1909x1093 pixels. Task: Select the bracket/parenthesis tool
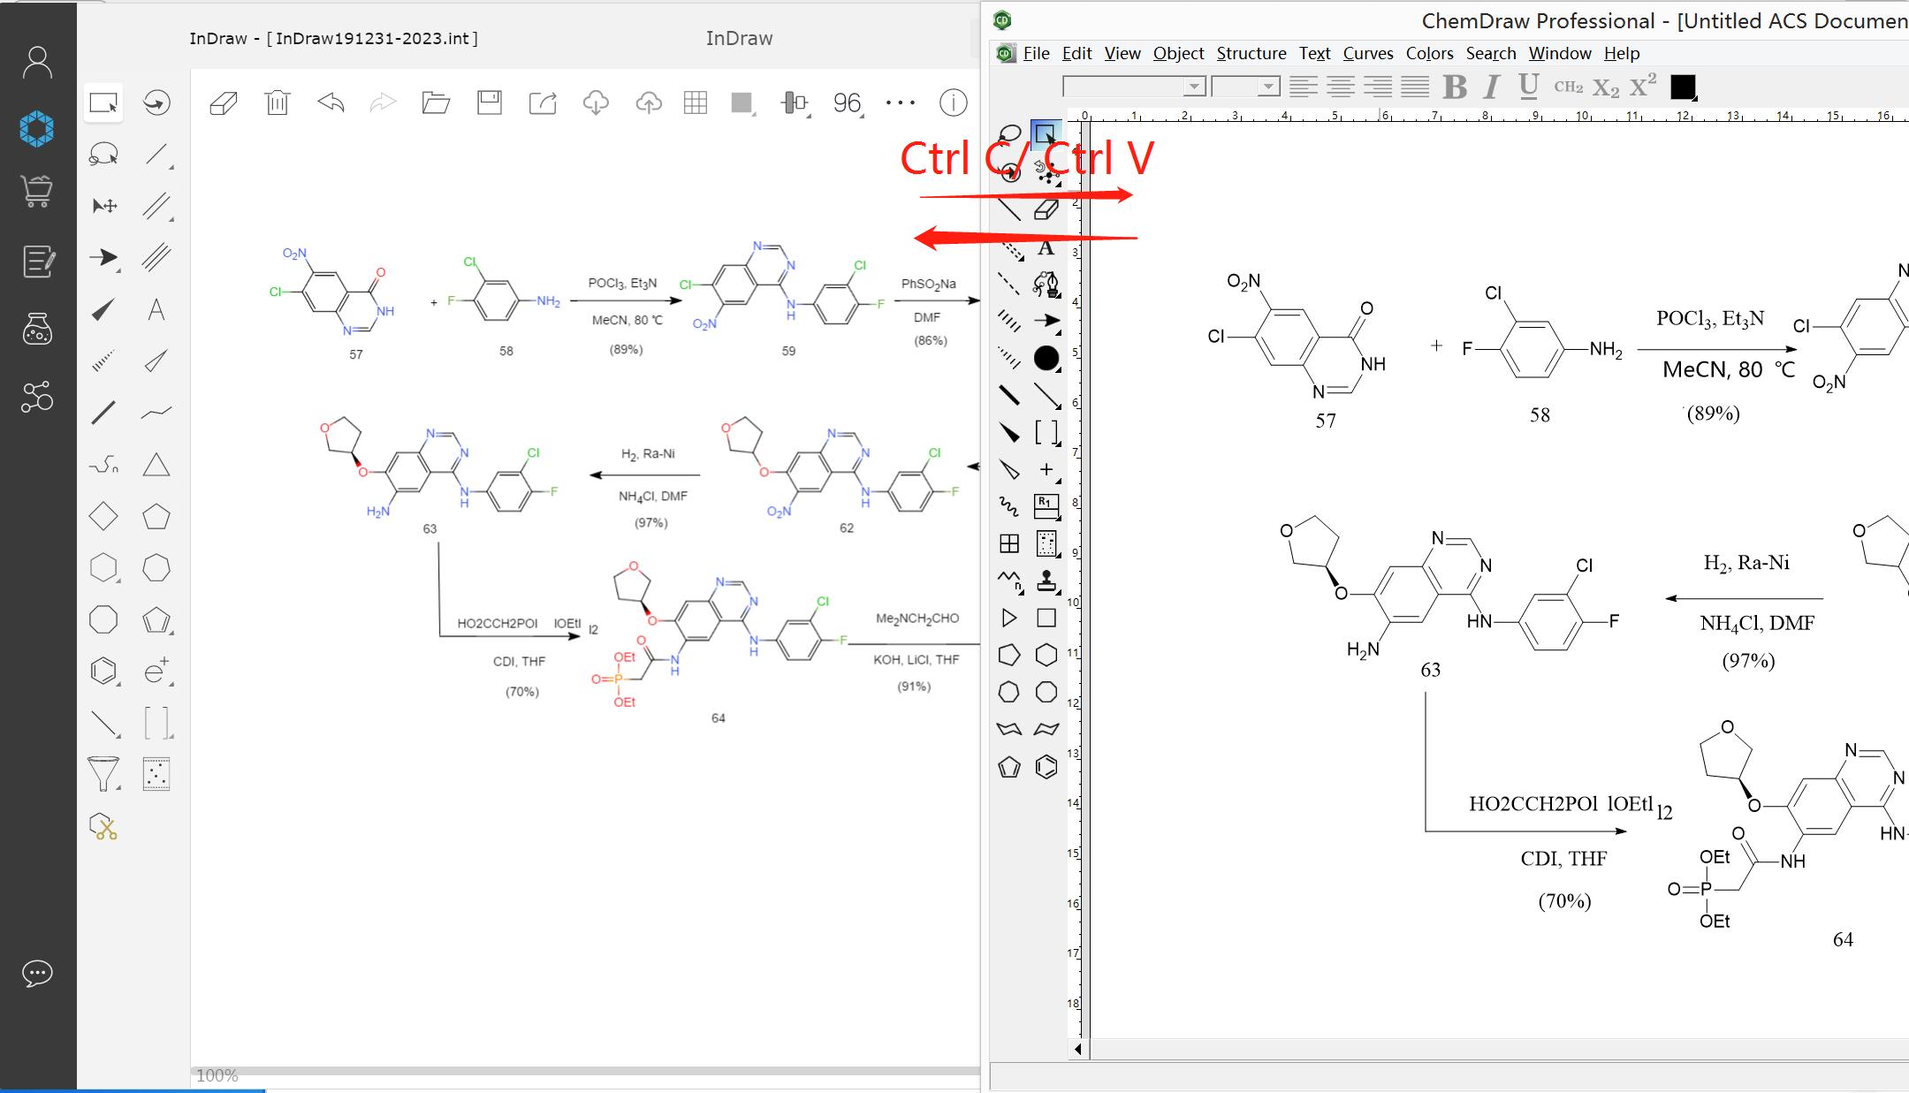tap(157, 721)
